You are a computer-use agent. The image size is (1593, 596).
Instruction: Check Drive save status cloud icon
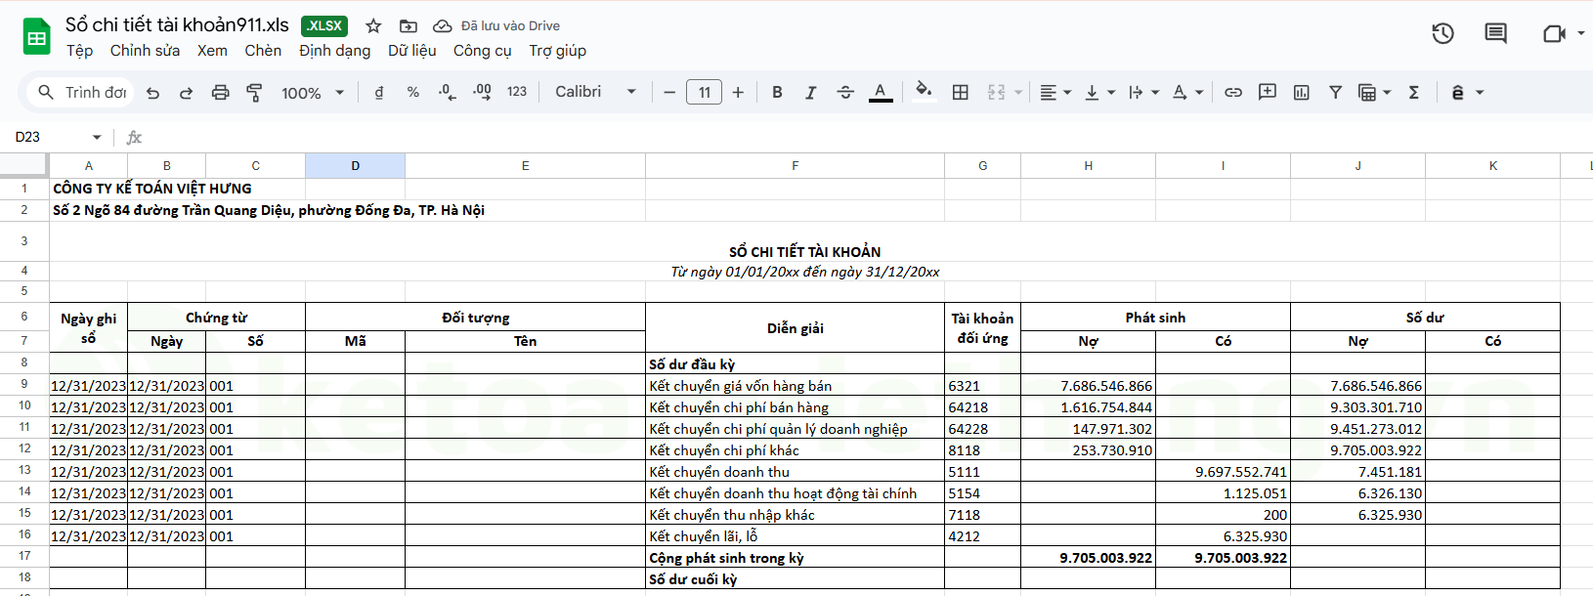[443, 26]
